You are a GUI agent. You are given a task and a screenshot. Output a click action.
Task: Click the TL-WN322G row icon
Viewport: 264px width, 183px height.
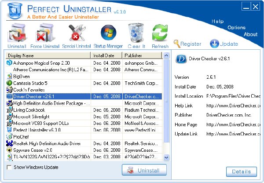9,157
